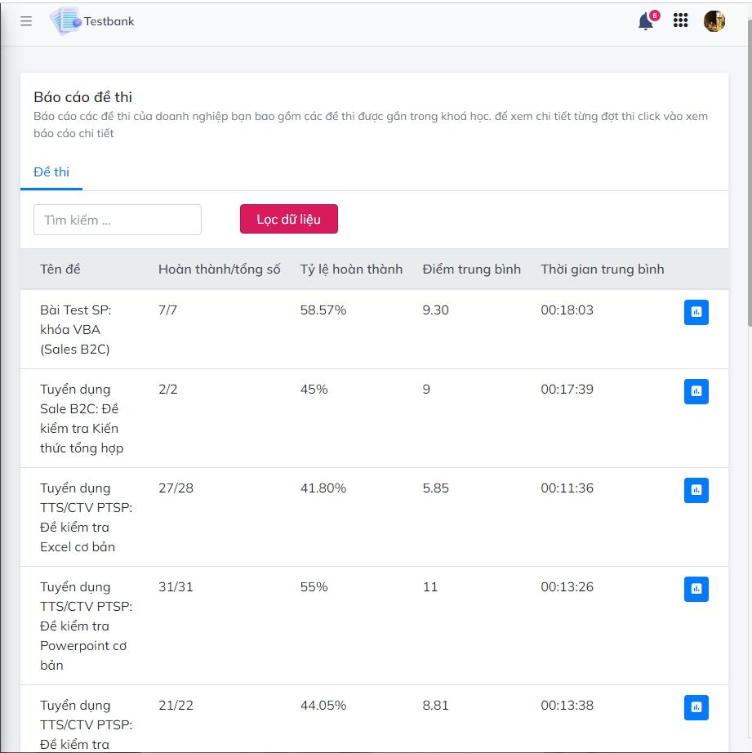Viewport: 752px width, 753px height.
Task: View report chart for Excel cơ bản exam
Action: pyautogui.click(x=696, y=490)
